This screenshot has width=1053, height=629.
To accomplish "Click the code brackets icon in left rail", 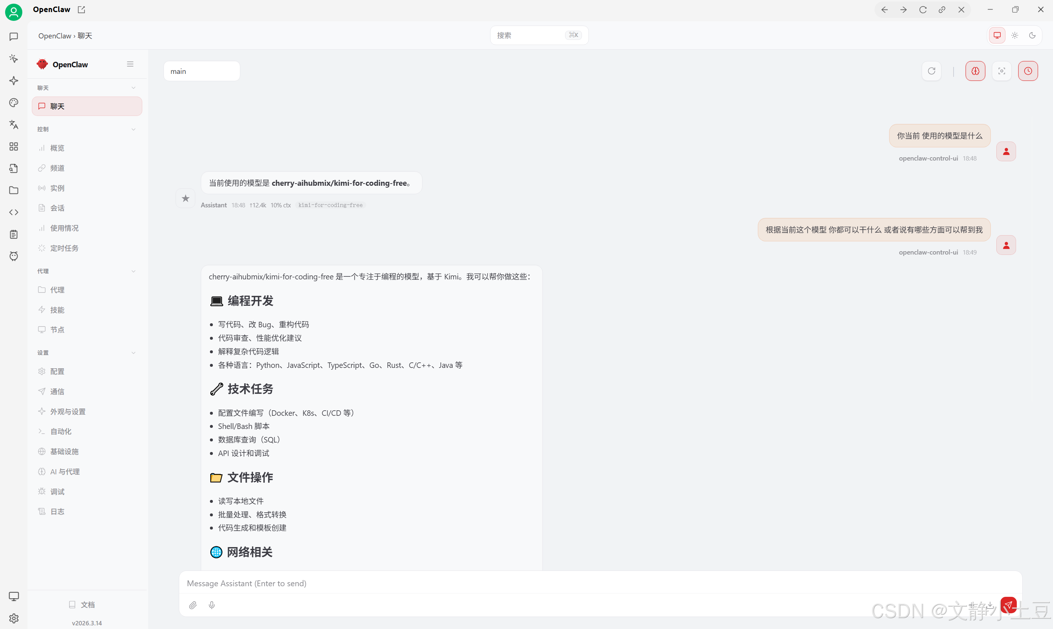I will click(x=14, y=212).
